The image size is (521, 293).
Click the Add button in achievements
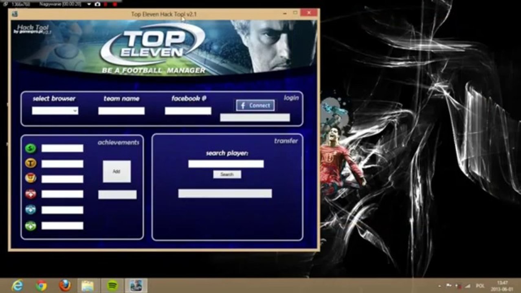click(117, 171)
